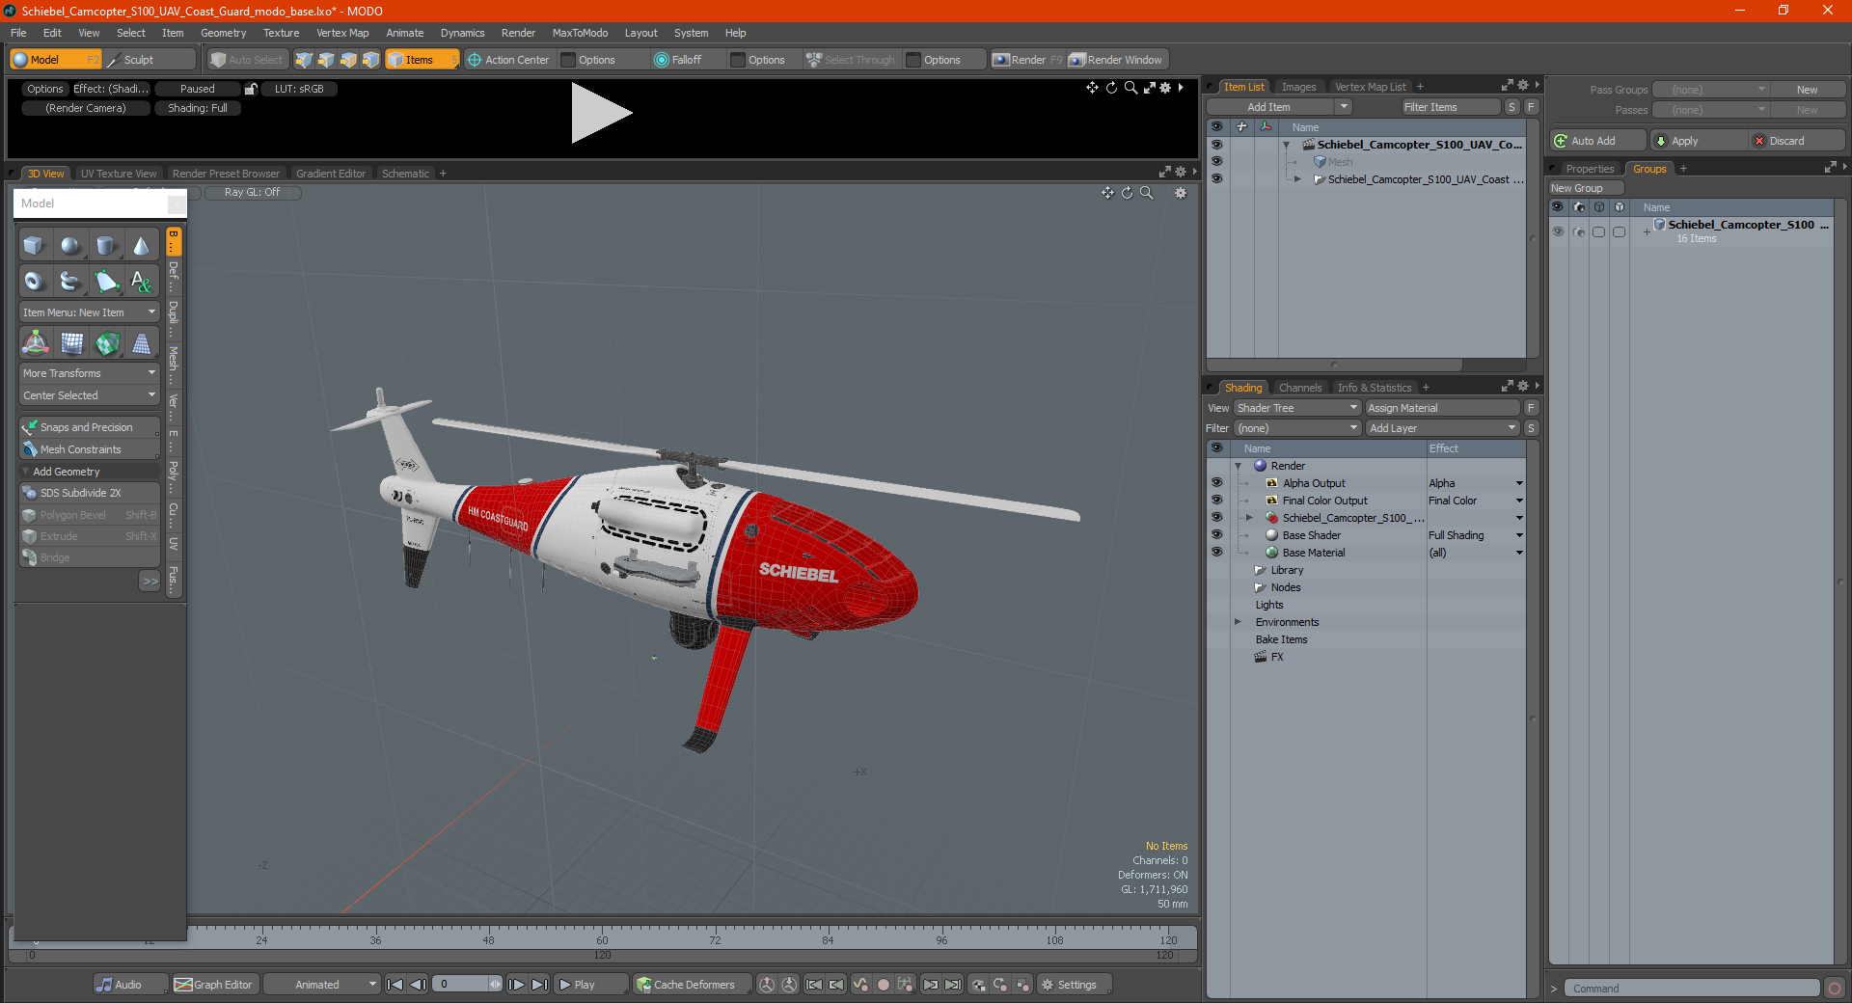The image size is (1852, 1003).
Task: Click the Discard button
Action: pos(1797,141)
